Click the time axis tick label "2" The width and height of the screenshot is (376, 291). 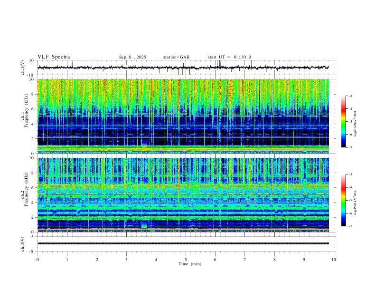coord(97,260)
